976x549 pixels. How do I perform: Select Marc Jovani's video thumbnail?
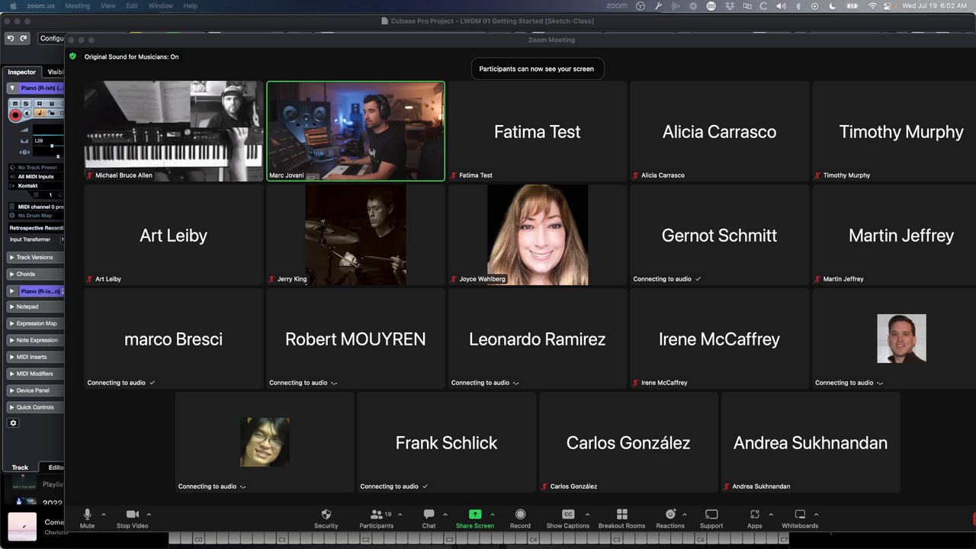coord(355,131)
